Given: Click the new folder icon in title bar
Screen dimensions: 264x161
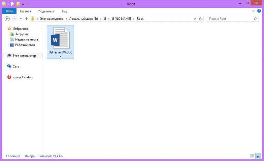Looking at the screenshot, I should pyautogui.click(x=18, y=4).
